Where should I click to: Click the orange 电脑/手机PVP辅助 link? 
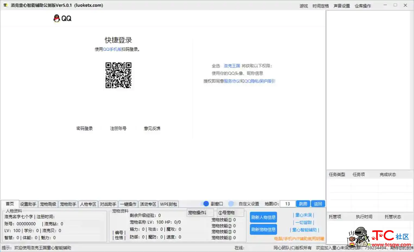click(299, 238)
